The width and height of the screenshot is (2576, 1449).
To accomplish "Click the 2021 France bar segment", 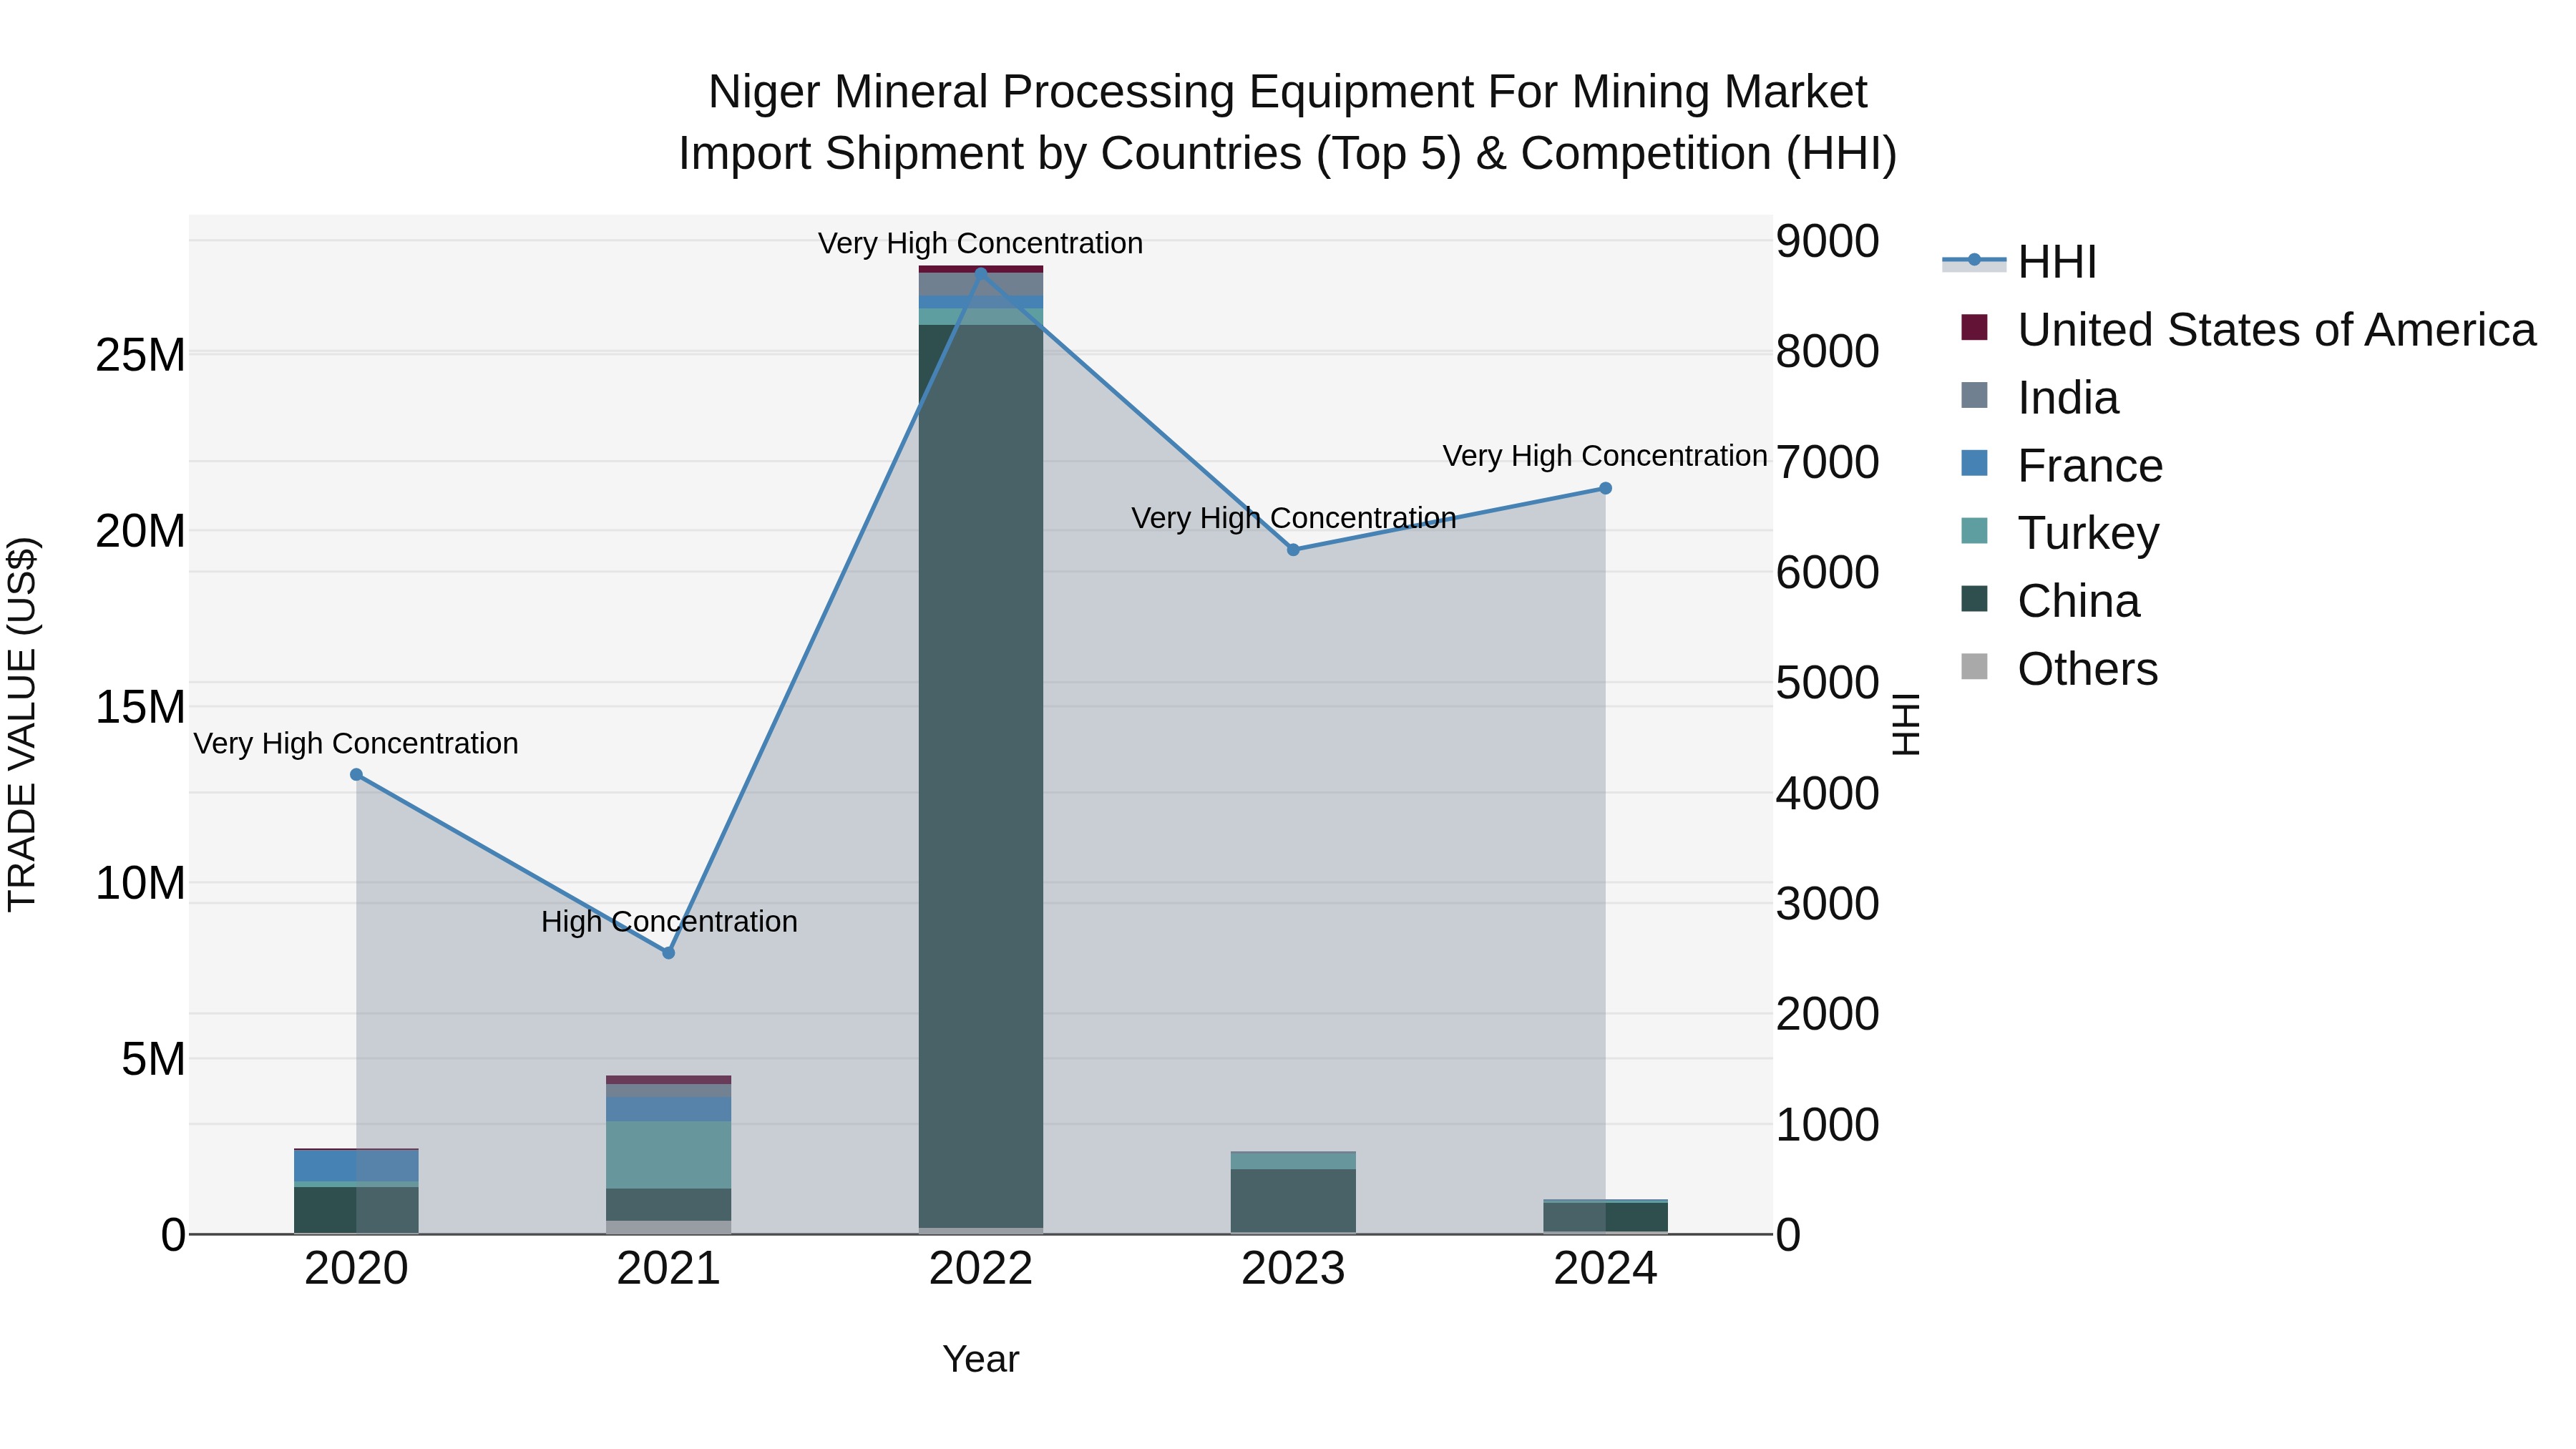I will coord(669,1109).
